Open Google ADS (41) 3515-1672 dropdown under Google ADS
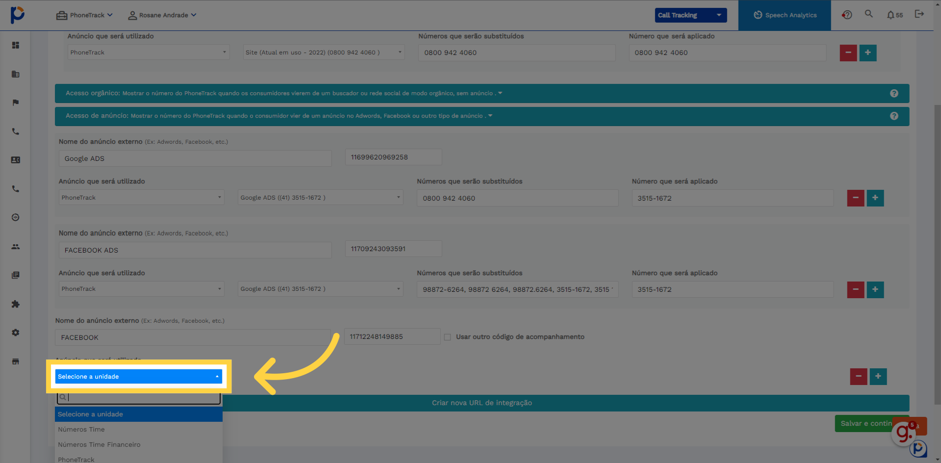Viewport: 941px width, 463px height. tap(321, 198)
